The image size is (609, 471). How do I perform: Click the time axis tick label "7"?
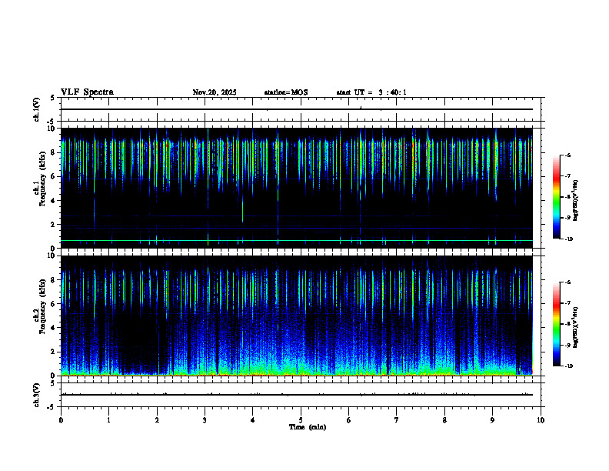[x=396, y=420]
